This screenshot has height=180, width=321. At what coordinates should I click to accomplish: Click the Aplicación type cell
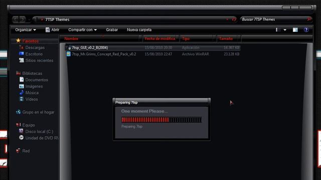tap(191, 47)
